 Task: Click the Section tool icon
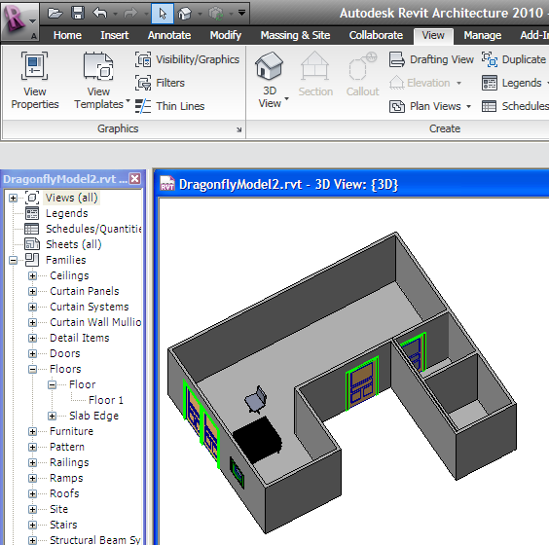(x=315, y=66)
